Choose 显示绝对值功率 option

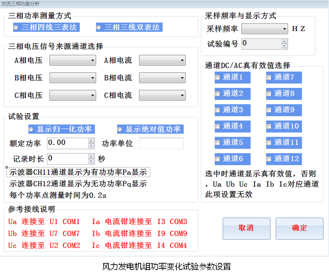120,129
